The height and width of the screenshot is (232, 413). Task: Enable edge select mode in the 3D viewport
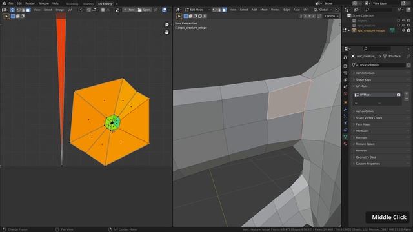pyautogui.click(x=219, y=10)
